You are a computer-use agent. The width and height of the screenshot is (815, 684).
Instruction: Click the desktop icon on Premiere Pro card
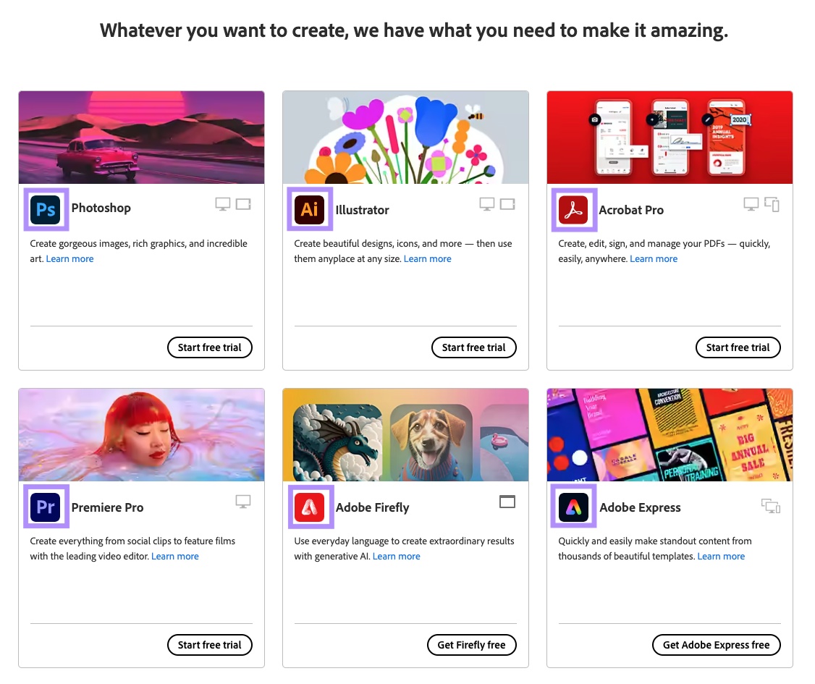243,501
